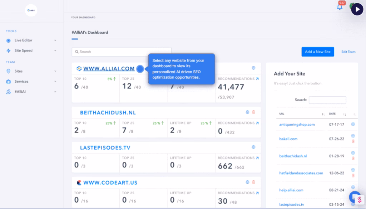Open settings gear for www.alliai.com
This screenshot has height=209, width=366.
point(253,68)
